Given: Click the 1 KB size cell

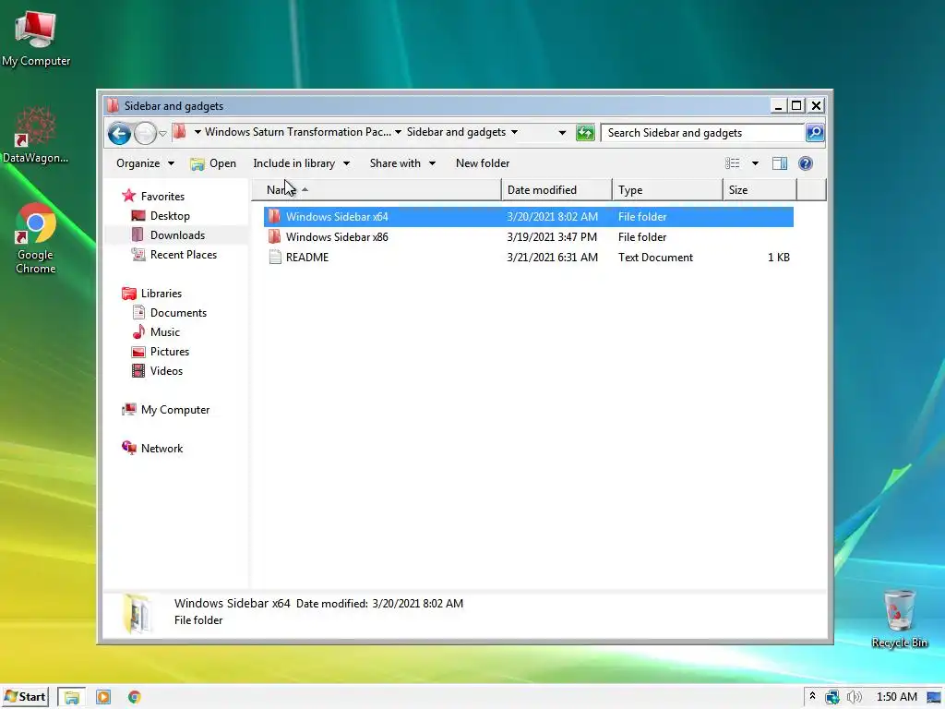Looking at the screenshot, I should pos(778,258).
